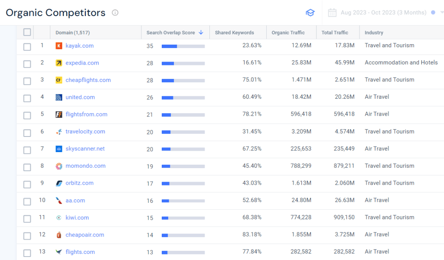Click the CheapOair favicon icon
Viewport: 444px width, 260px height.
(x=59, y=234)
